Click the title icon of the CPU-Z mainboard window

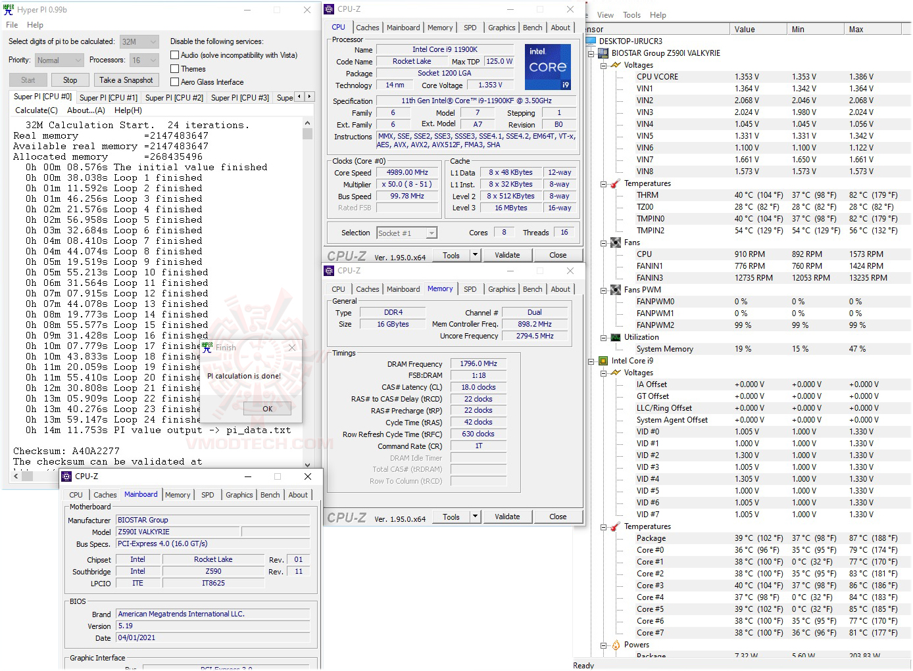[66, 476]
